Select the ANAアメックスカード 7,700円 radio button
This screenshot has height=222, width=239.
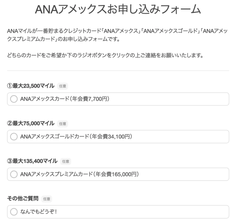[x=14, y=99]
